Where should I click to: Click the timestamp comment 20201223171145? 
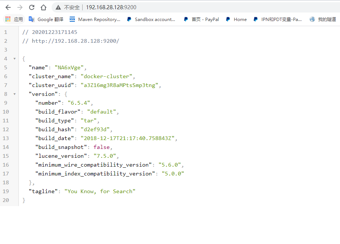55,32
